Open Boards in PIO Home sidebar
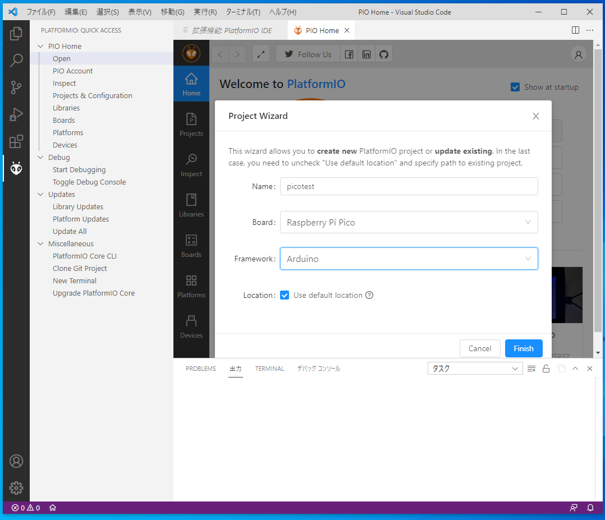 coord(191,246)
